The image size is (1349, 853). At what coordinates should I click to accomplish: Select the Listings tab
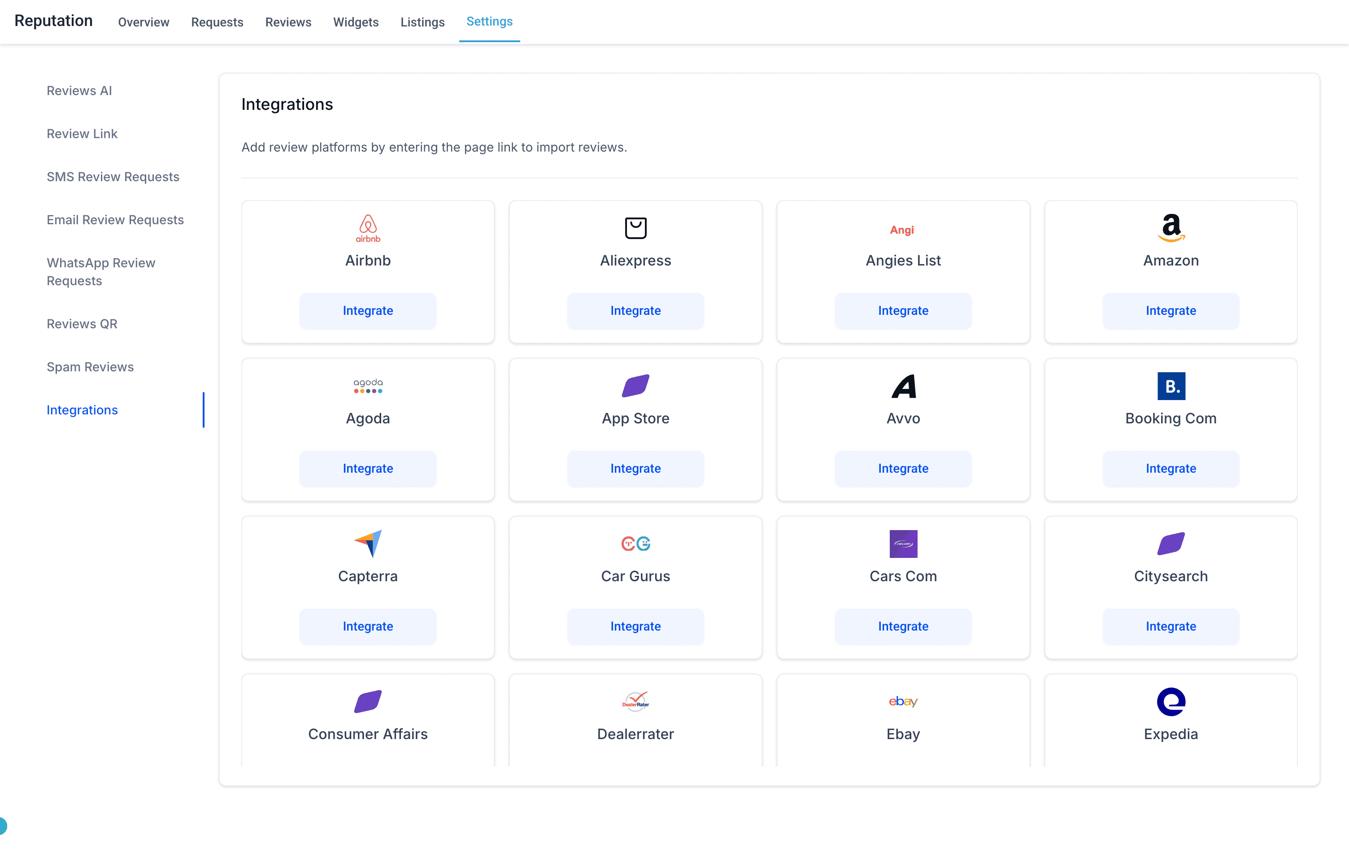[422, 22]
